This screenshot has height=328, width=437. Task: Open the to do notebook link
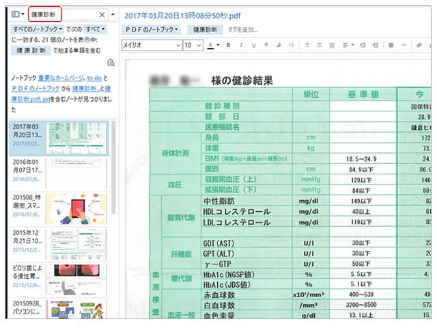pyautogui.click(x=94, y=78)
